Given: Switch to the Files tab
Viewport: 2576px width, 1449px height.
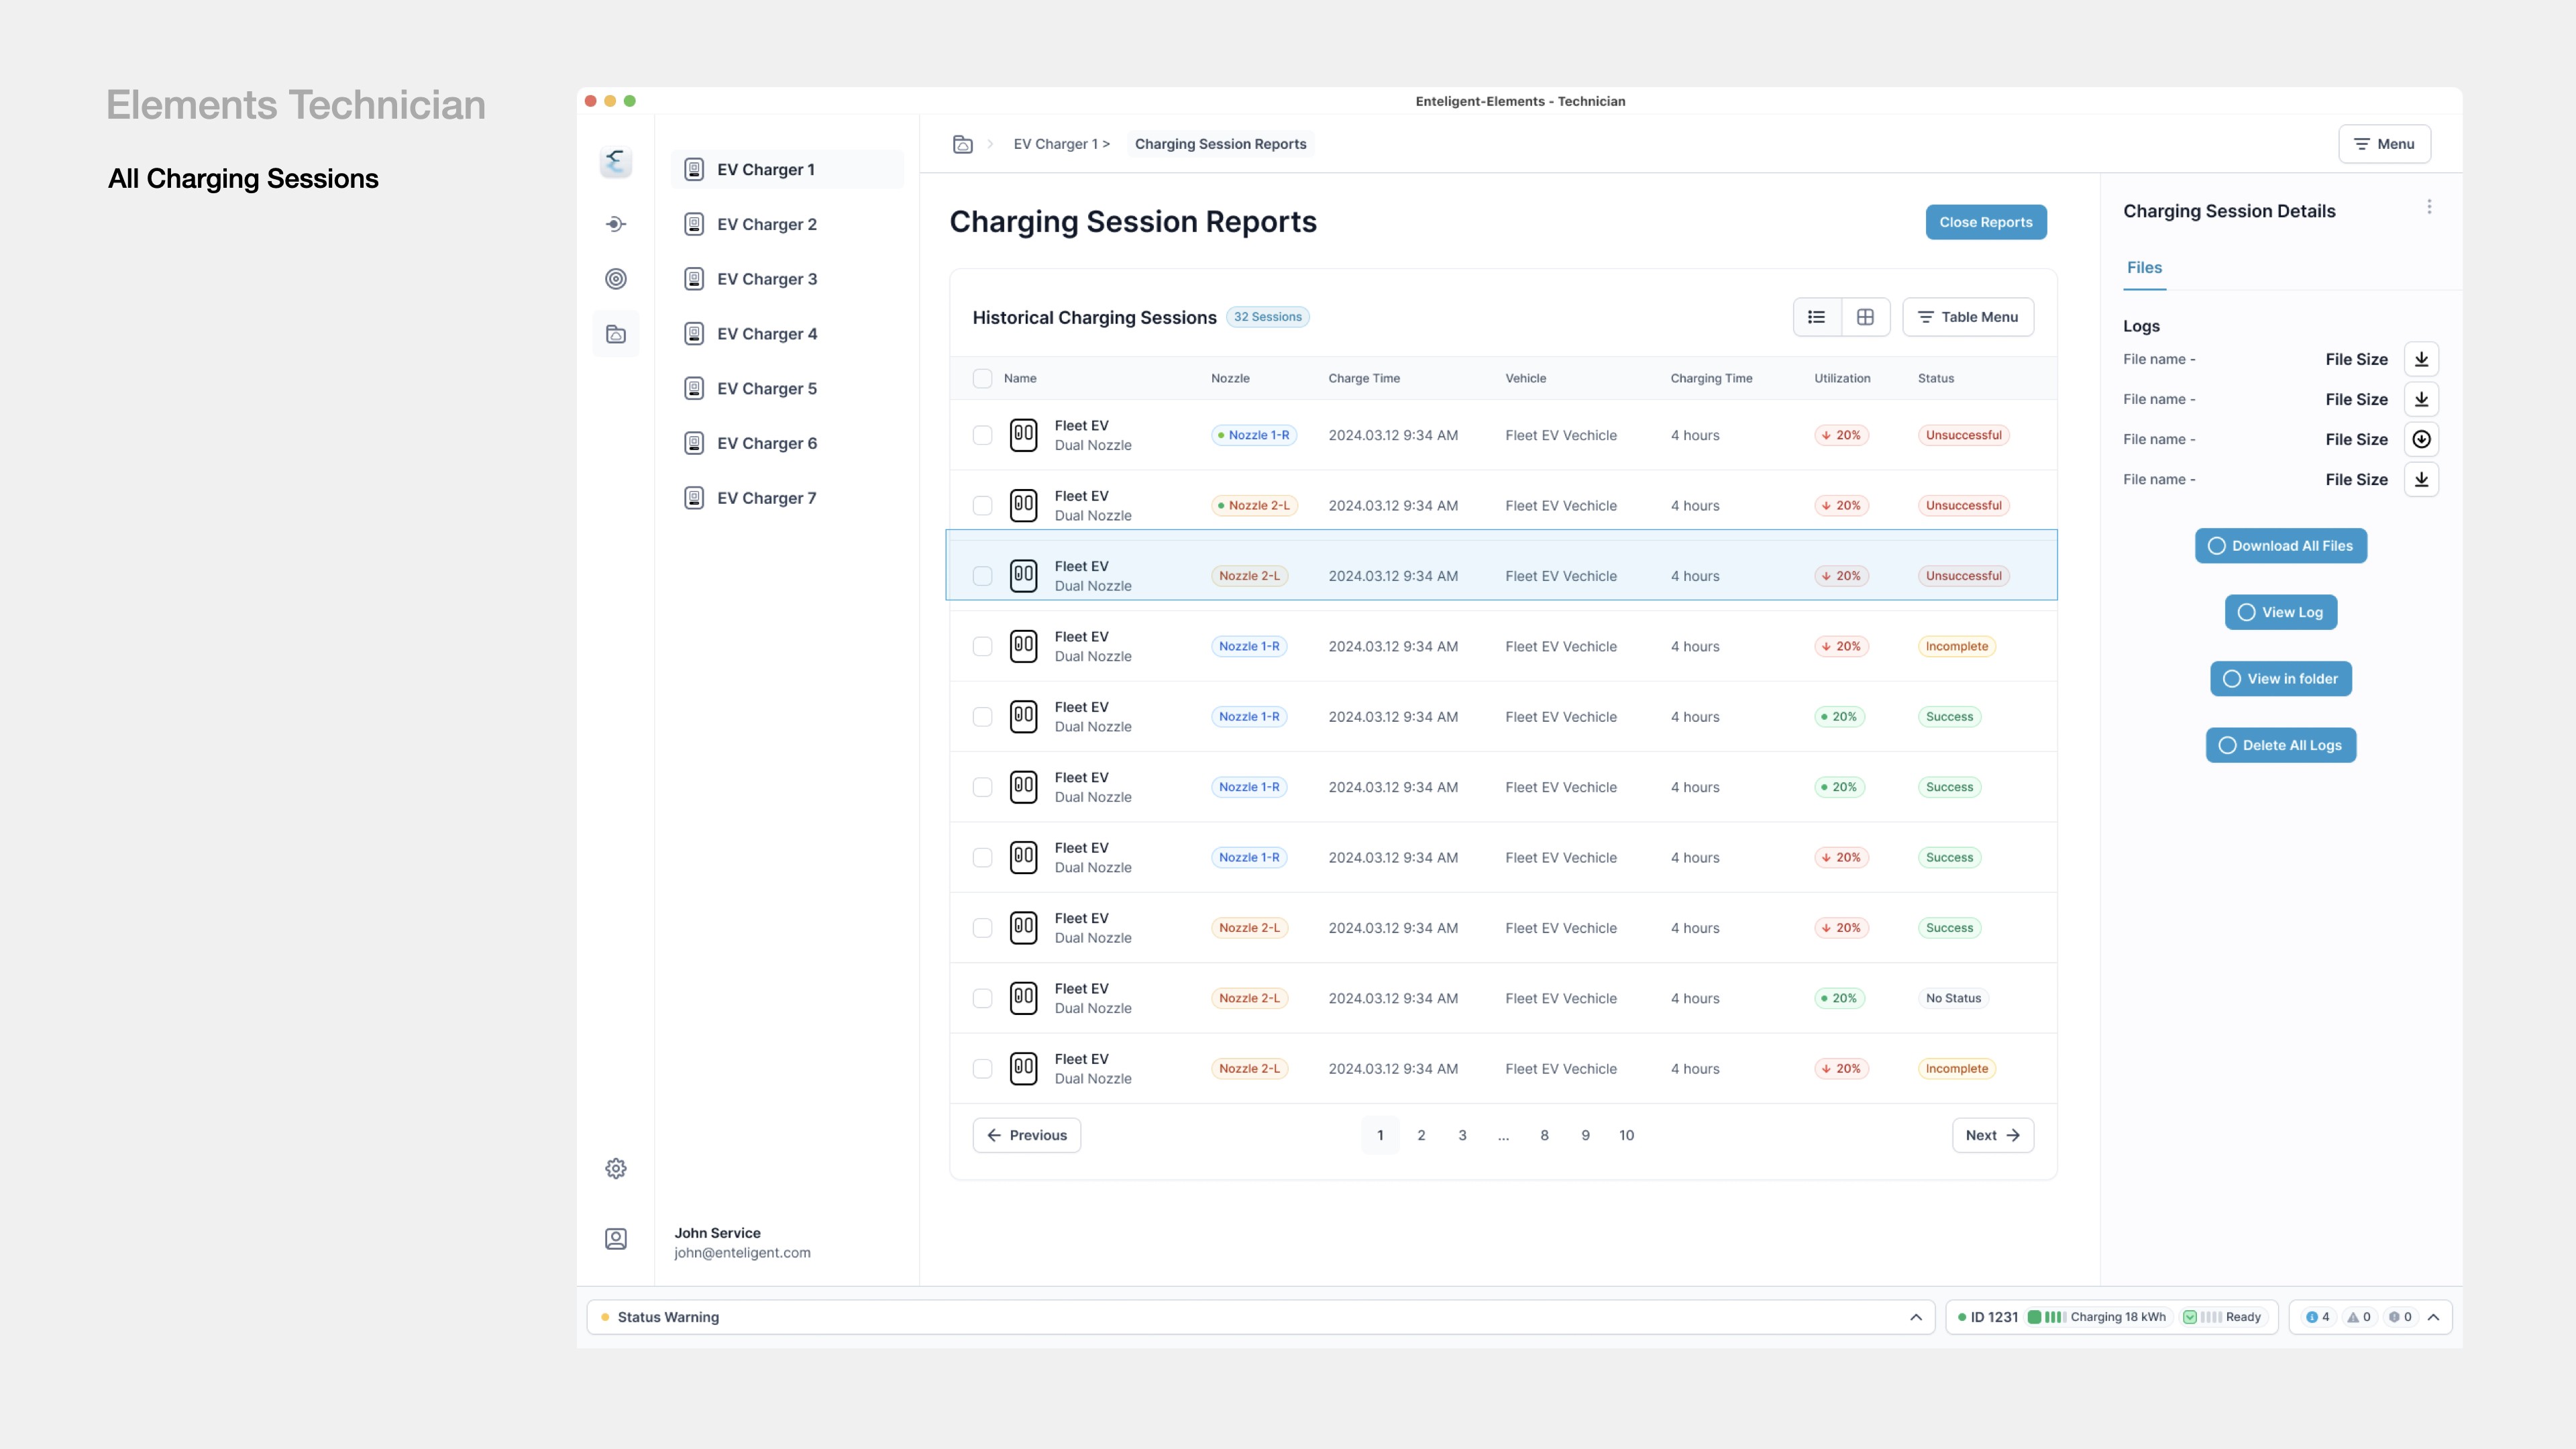Looking at the screenshot, I should 2144,267.
